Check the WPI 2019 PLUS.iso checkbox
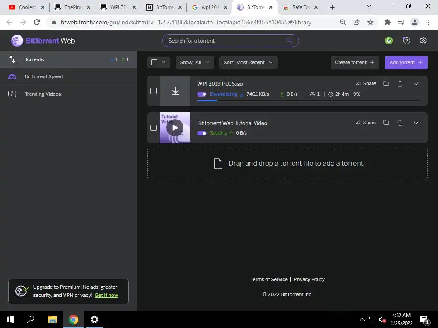This screenshot has width=438, height=328. [153, 91]
